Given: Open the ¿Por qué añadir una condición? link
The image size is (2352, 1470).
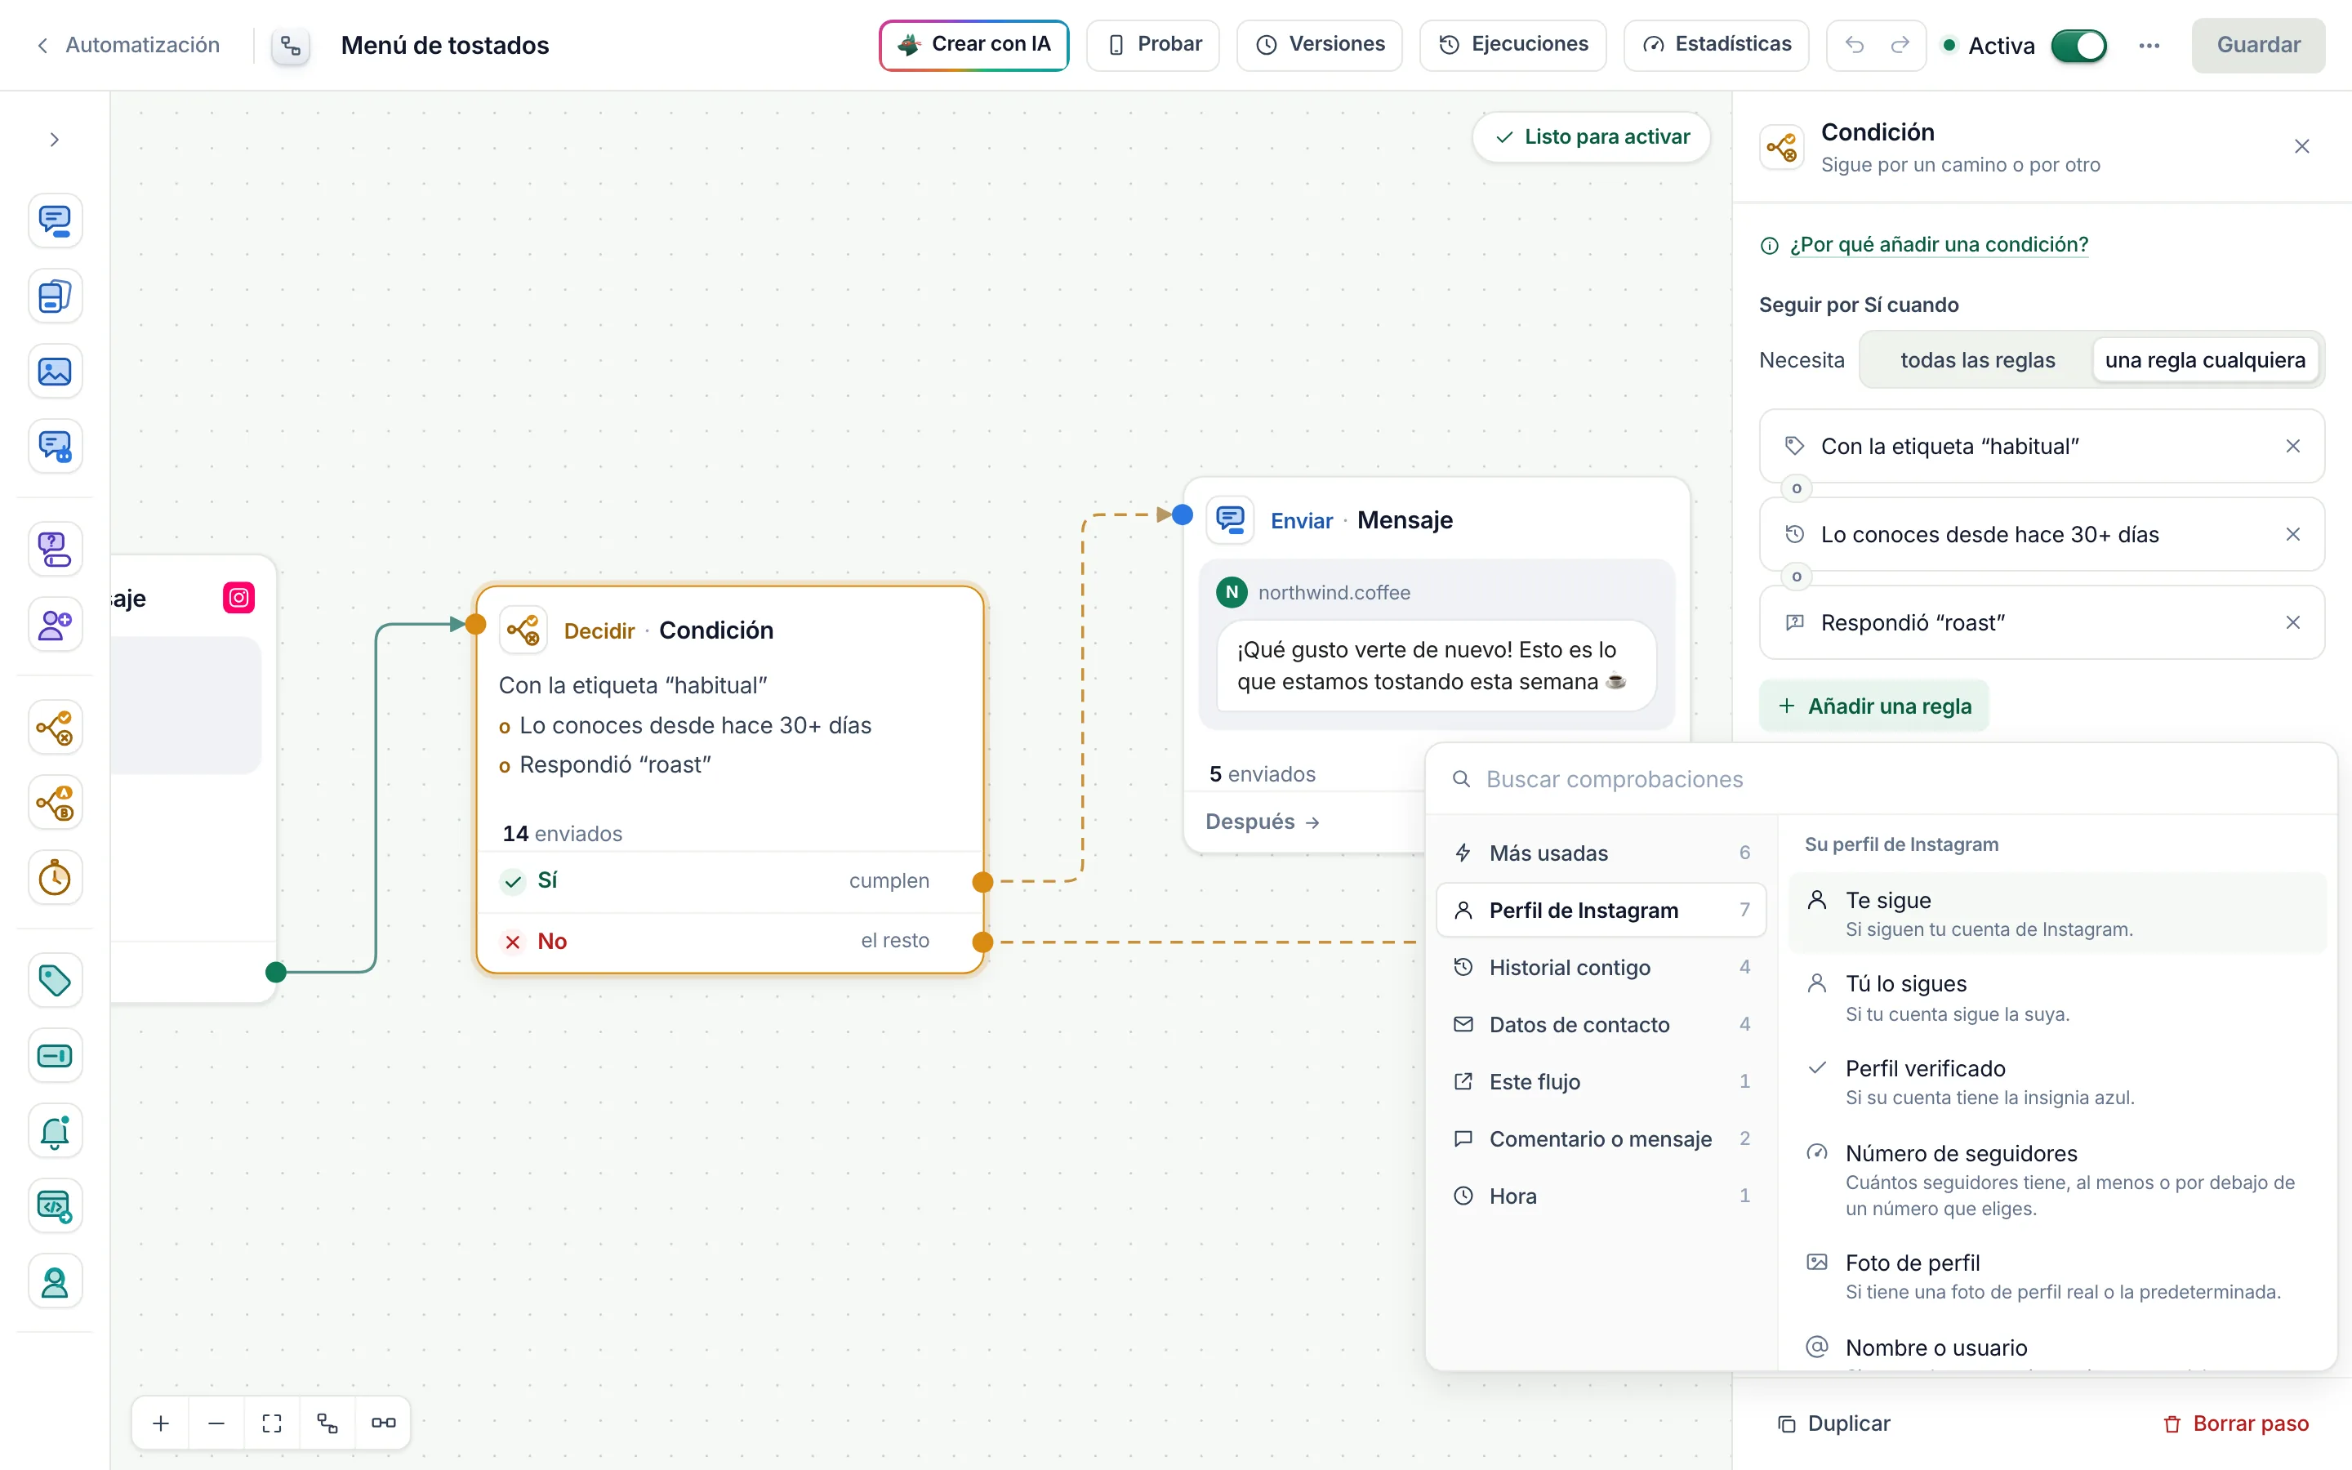Looking at the screenshot, I should [x=1938, y=245].
